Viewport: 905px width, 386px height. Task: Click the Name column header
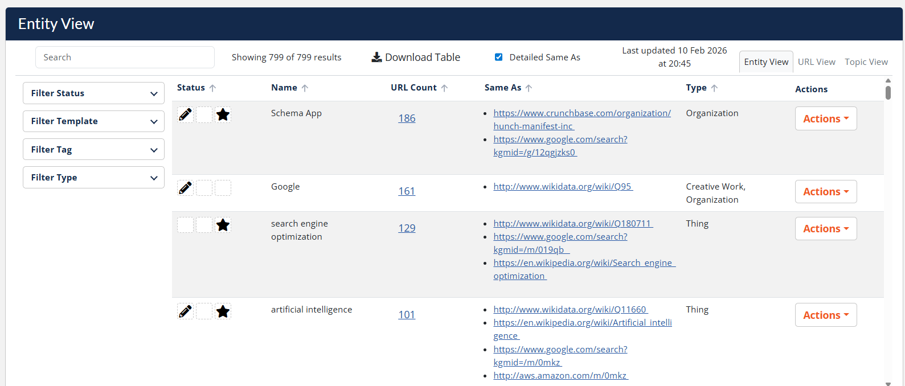pyautogui.click(x=284, y=88)
